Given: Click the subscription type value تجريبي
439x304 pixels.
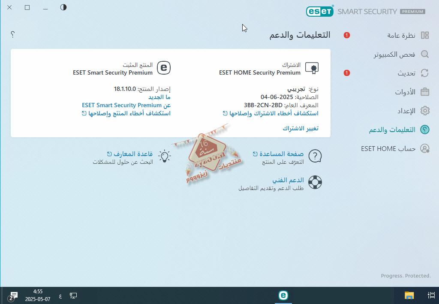Looking at the screenshot, I should point(296,89).
